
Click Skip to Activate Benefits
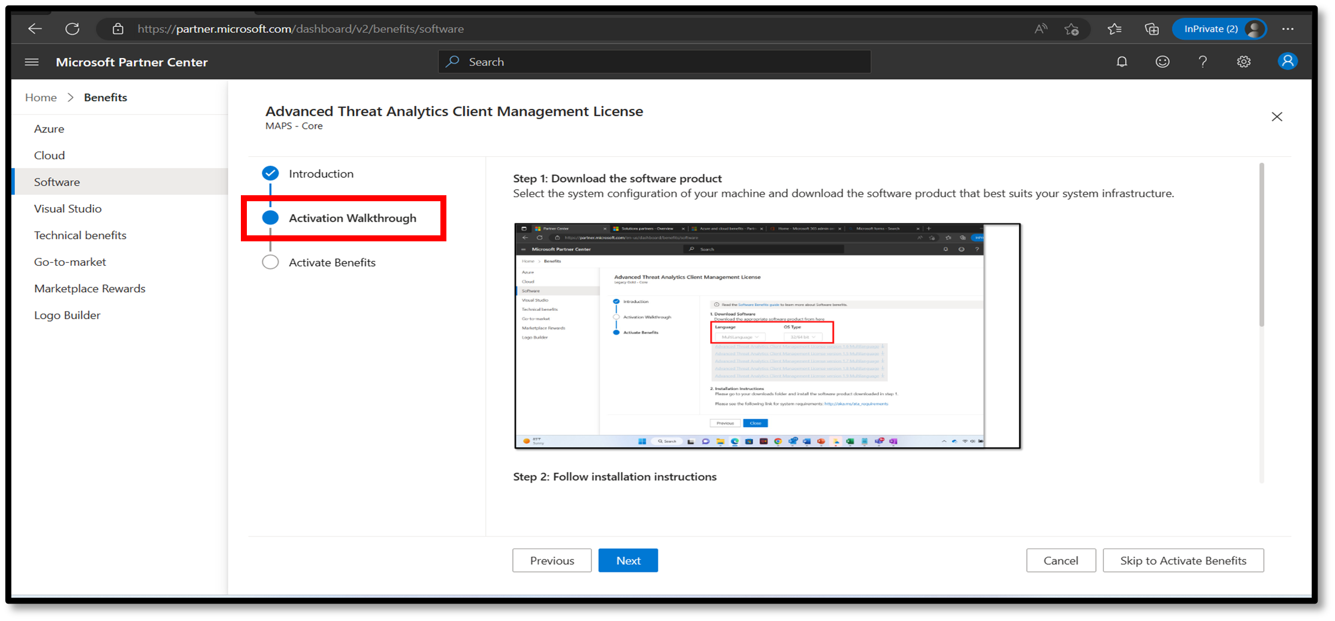click(x=1183, y=561)
